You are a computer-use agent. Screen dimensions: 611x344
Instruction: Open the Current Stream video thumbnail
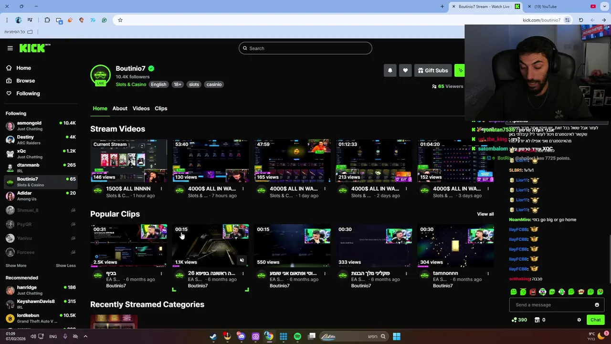click(129, 161)
